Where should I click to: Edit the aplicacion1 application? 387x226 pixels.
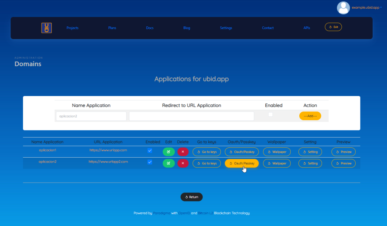169,152
